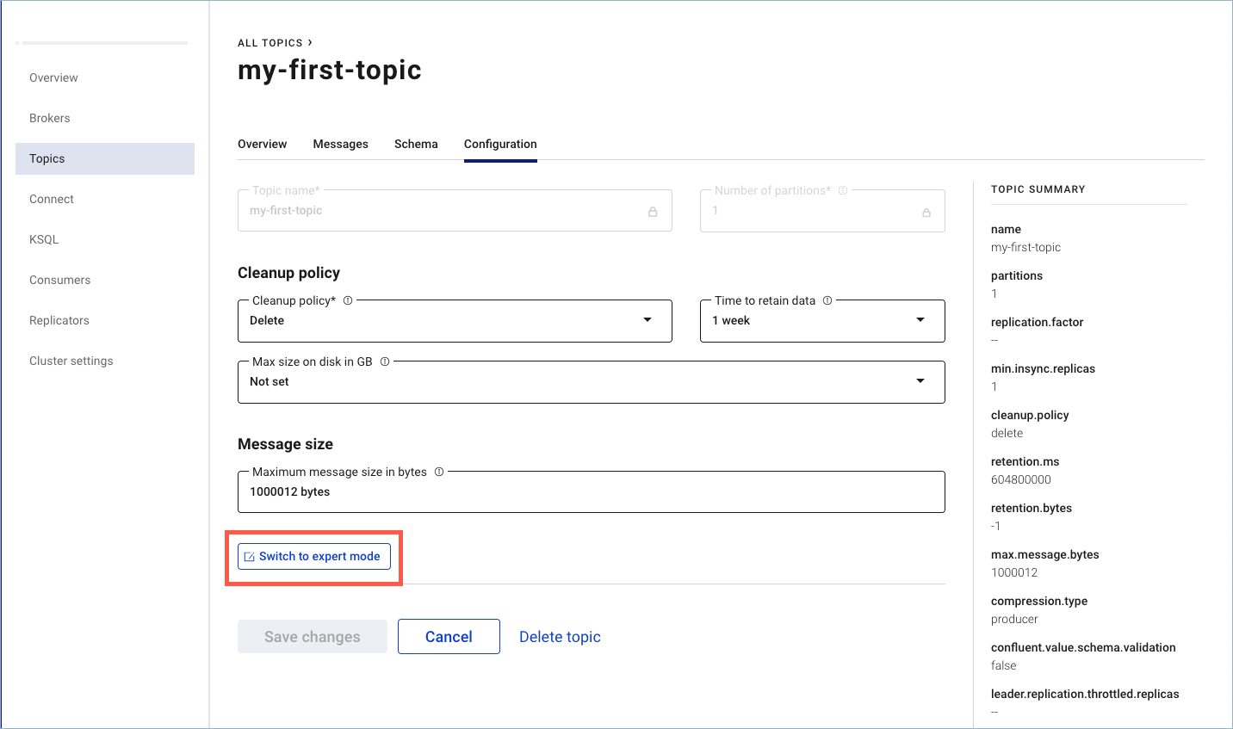Image resolution: width=1233 pixels, height=729 pixels.
Task: Open Consumers in the sidebar
Action: (59, 280)
